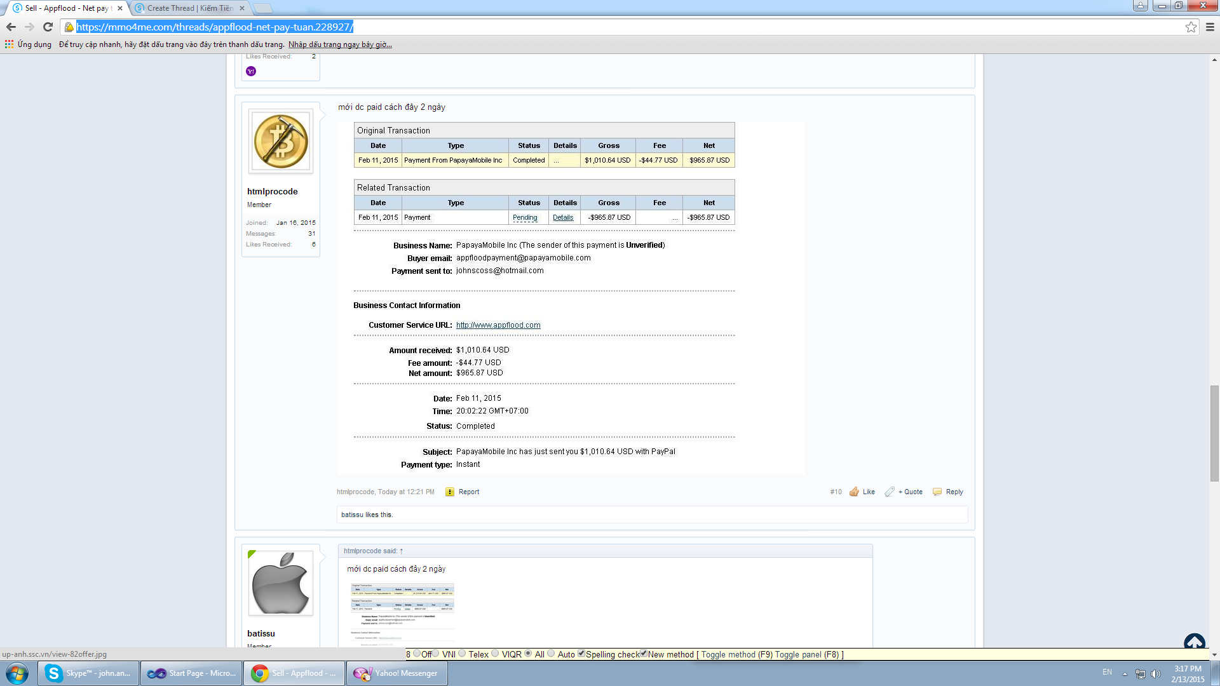The image size is (1220, 686).
Task: Bookmark page using the star icon
Action: coord(1191,27)
